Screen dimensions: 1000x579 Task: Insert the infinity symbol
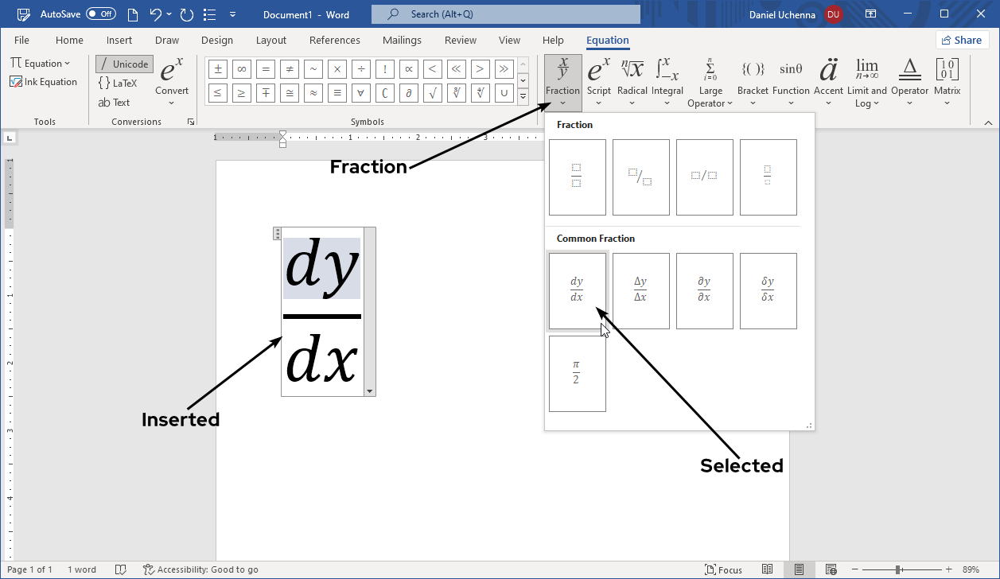[241, 69]
